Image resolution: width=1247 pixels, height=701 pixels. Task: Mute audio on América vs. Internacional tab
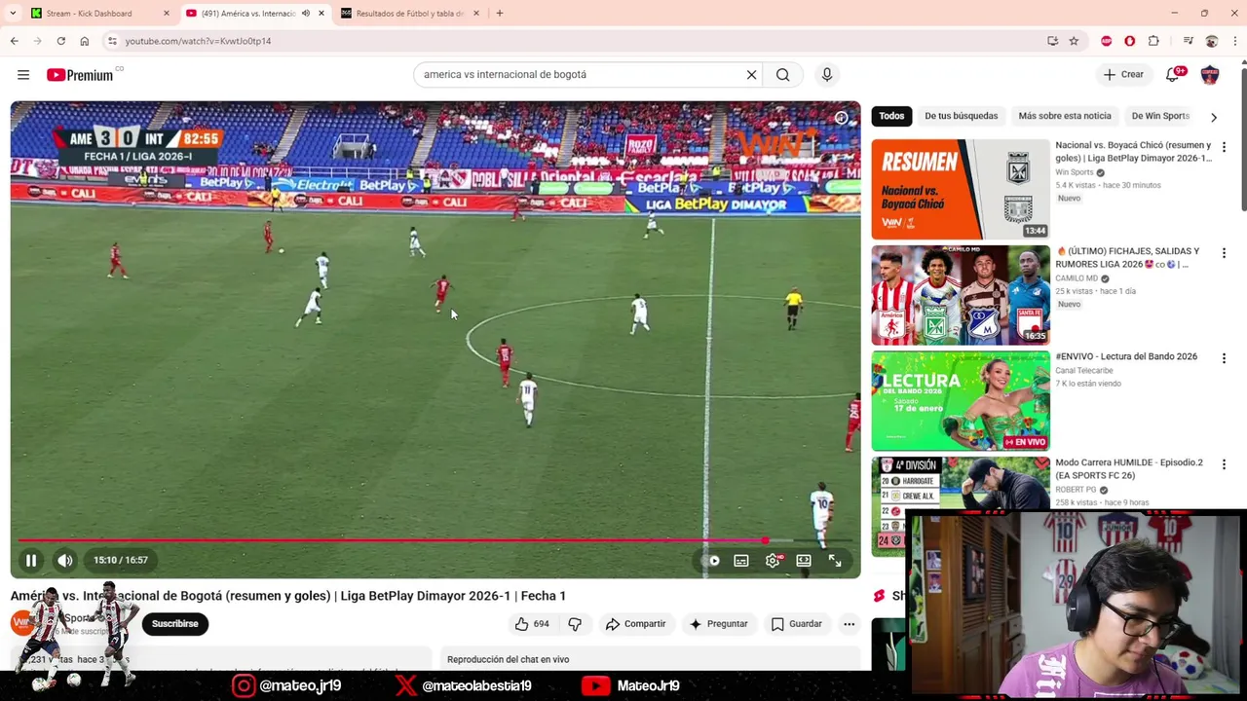click(306, 14)
